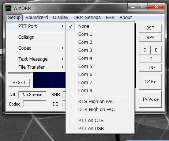Image resolution: width=169 pixels, height=141 pixels.
Task: Open the BSR menu in menu bar
Action: (x=110, y=18)
